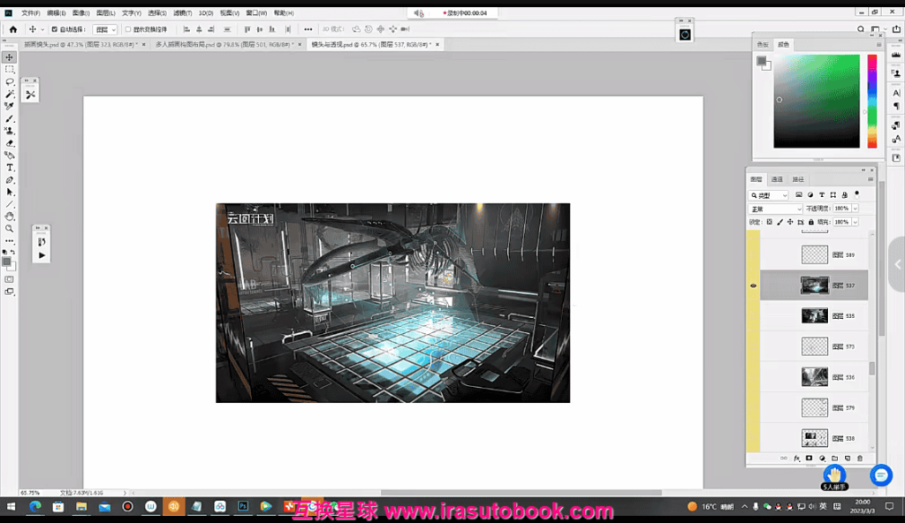Open the blend mode 正常 dropdown
This screenshot has width=905, height=523.
pyautogui.click(x=775, y=208)
